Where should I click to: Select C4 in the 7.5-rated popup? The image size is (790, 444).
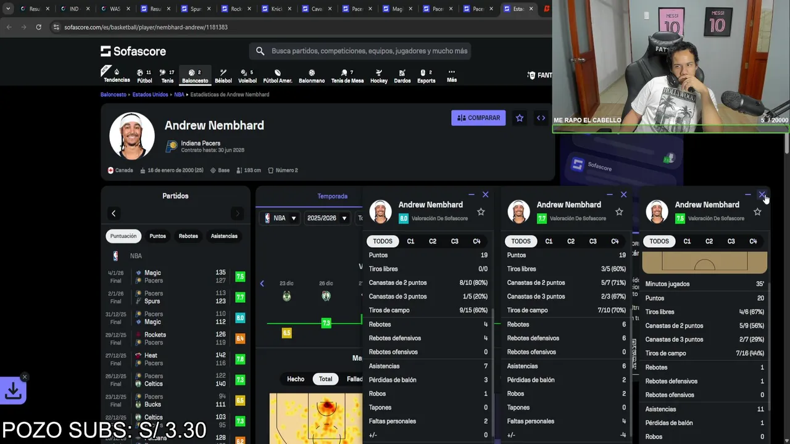[x=753, y=241]
